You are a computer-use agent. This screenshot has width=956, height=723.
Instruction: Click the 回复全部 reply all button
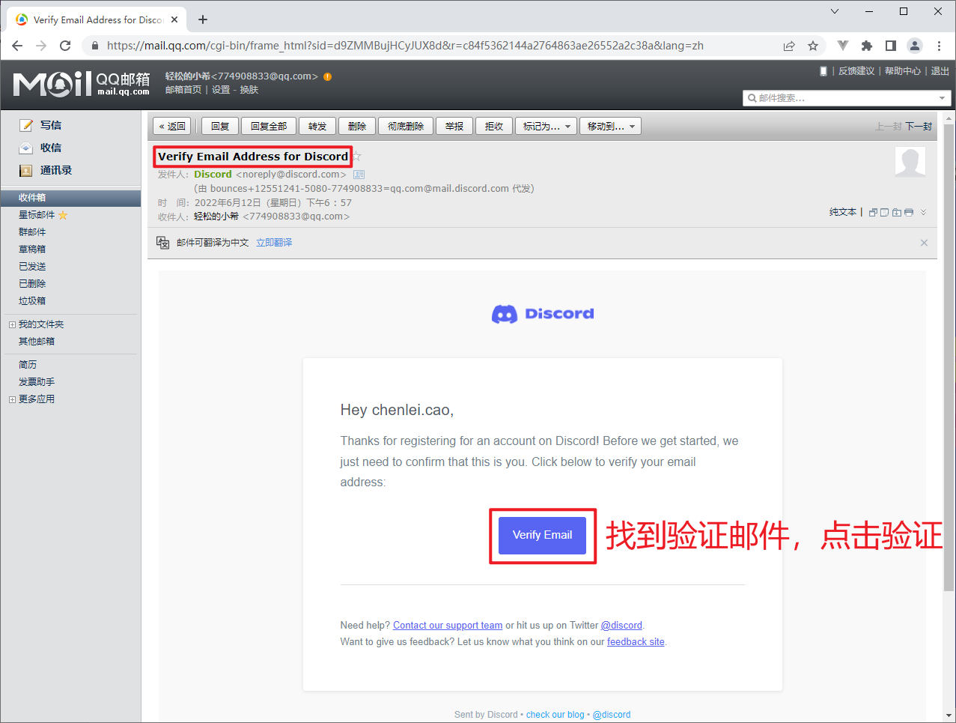[269, 127]
